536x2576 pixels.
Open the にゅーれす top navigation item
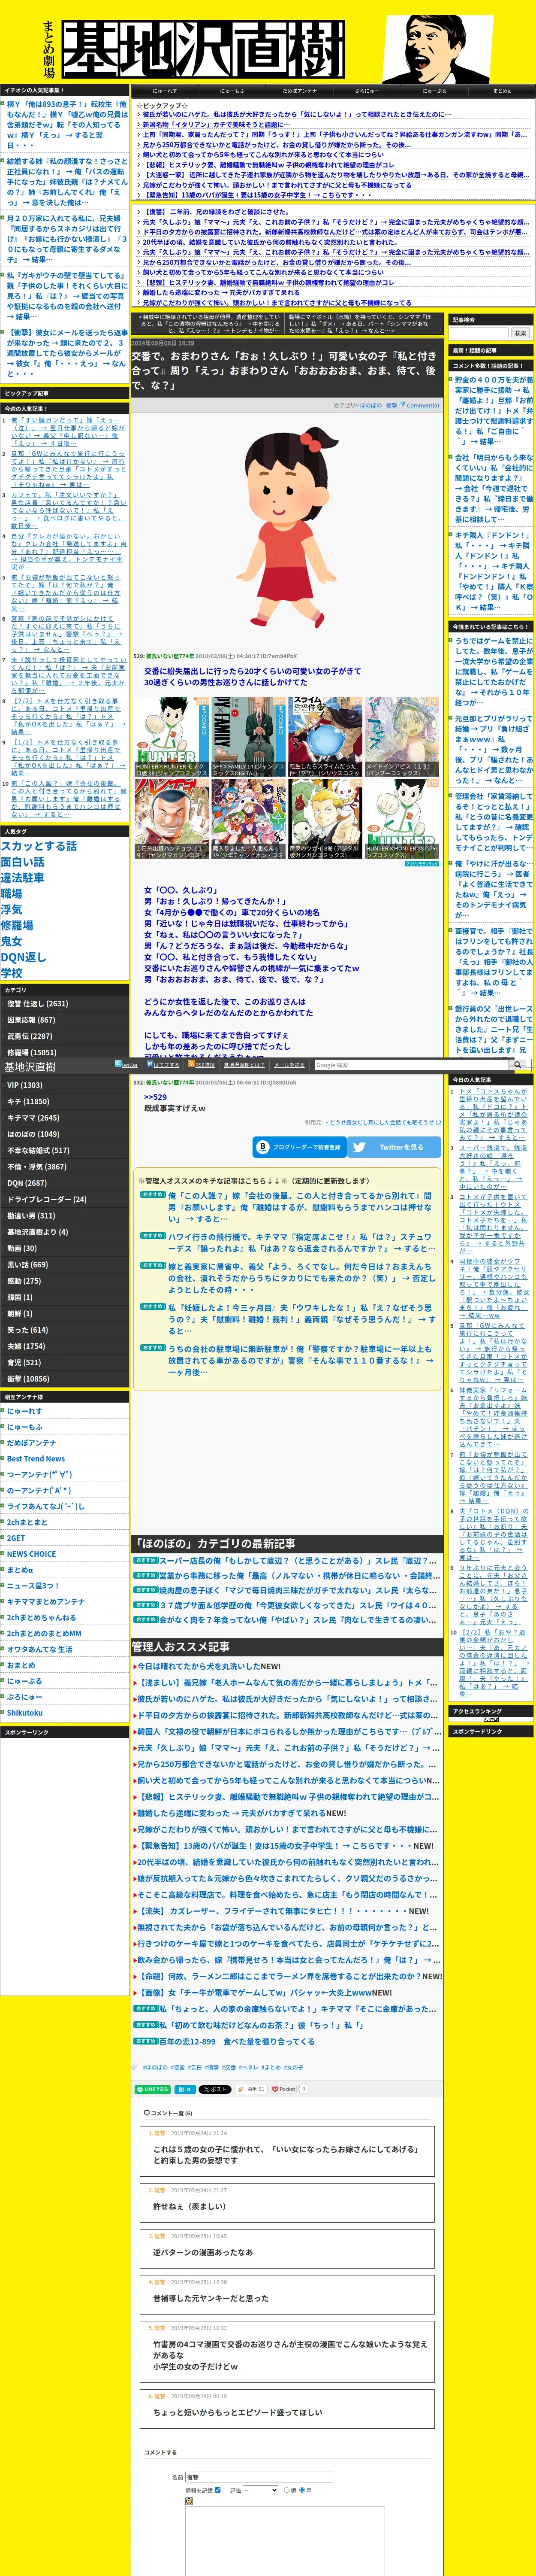165,91
